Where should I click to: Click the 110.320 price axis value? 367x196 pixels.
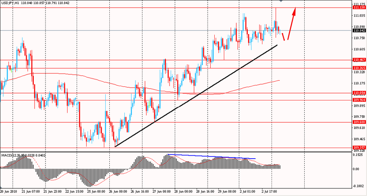point(360,72)
